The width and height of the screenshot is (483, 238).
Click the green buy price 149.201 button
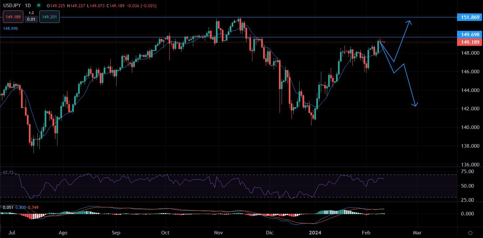tap(49, 17)
